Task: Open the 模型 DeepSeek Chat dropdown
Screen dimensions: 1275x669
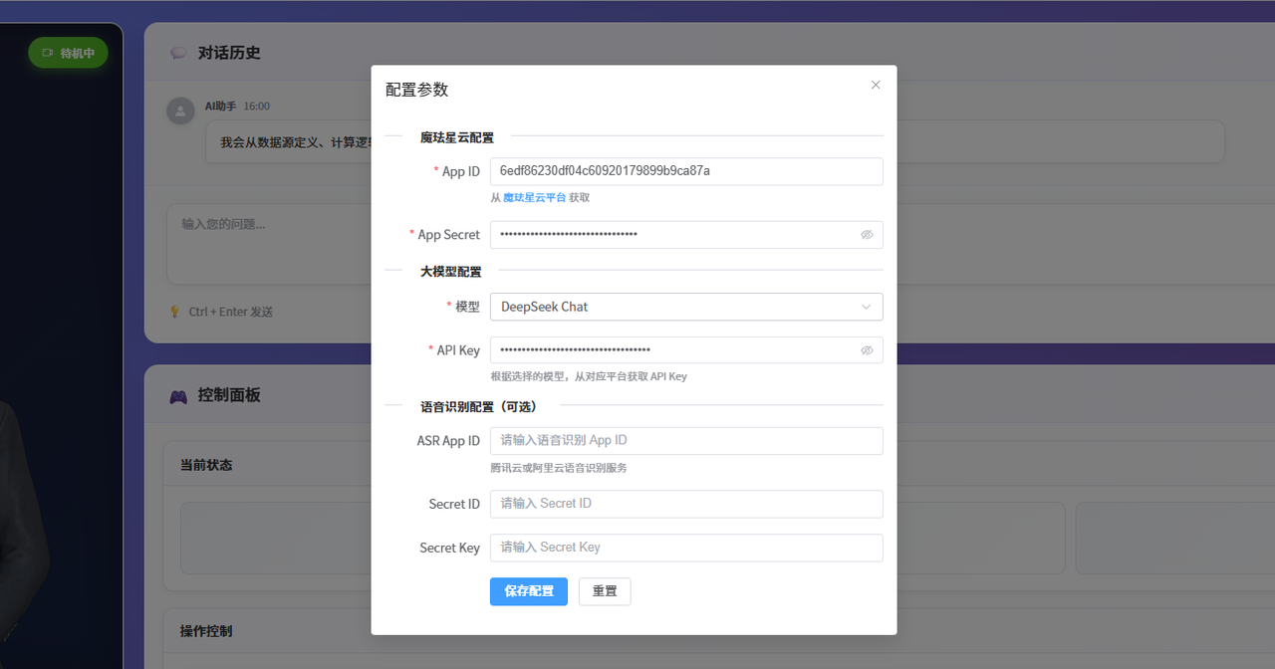Action: (686, 307)
